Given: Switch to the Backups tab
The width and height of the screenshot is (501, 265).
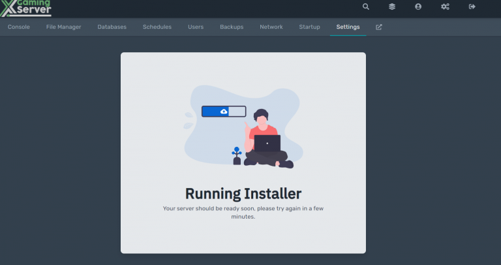Looking at the screenshot, I should pyautogui.click(x=232, y=27).
